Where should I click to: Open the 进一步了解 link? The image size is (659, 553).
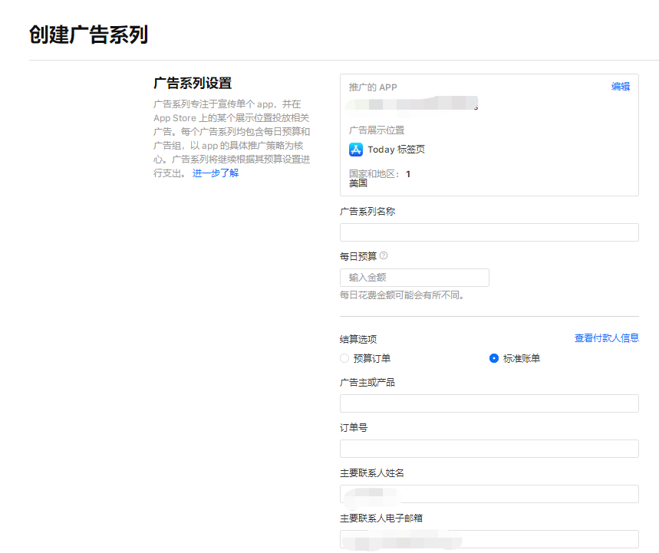tap(216, 173)
